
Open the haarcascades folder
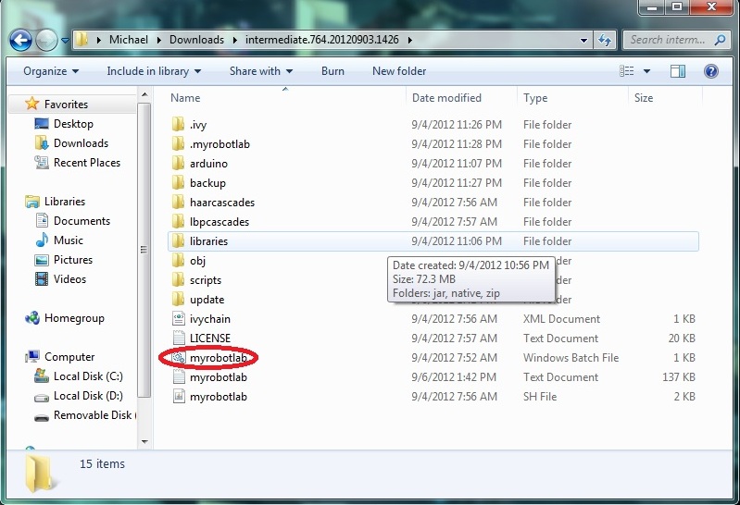[221, 203]
